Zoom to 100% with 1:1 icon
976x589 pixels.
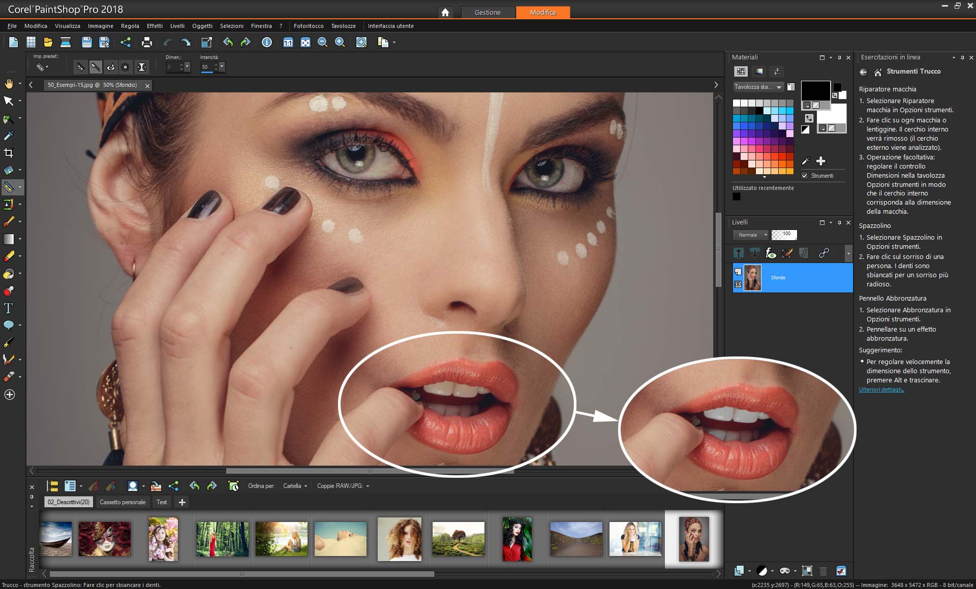pos(288,43)
